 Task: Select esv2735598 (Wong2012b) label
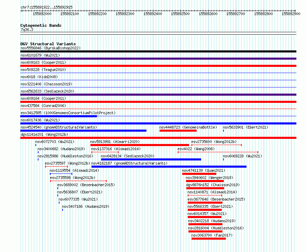tap(73, 178)
